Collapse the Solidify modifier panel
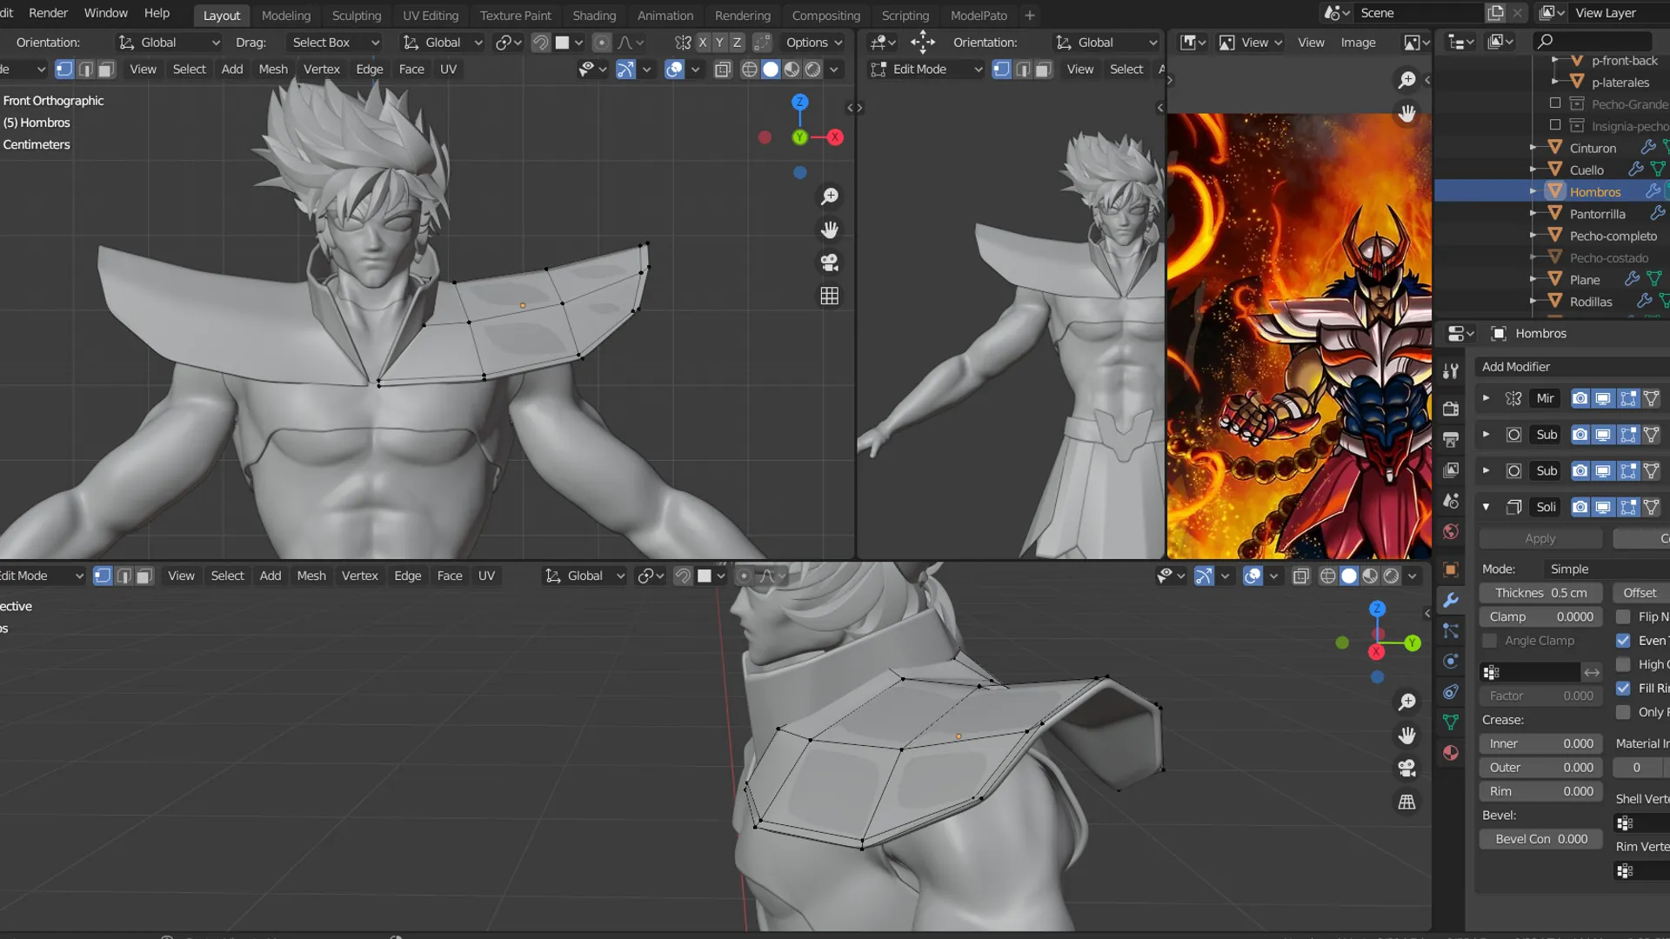 pos(1486,507)
